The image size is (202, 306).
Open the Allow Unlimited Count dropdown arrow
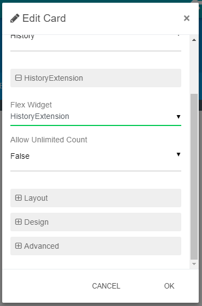click(179, 154)
